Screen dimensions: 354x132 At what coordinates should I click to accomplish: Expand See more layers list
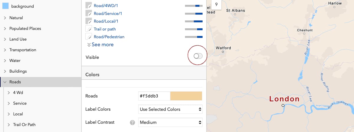click(100, 45)
